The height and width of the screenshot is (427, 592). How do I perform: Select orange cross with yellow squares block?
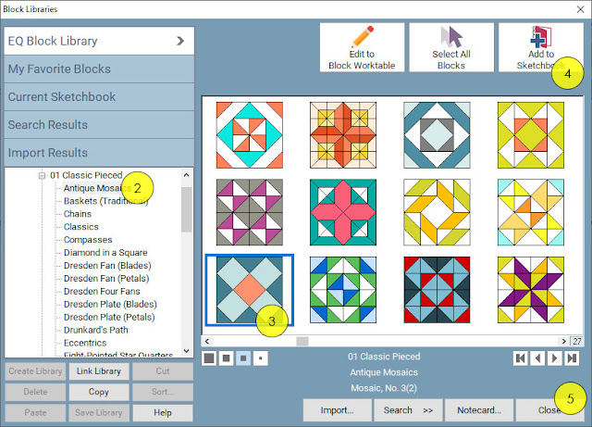point(343,135)
